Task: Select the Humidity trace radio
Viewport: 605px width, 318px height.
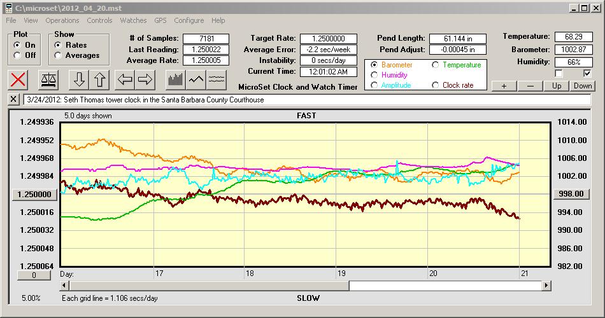Action: click(374, 75)
